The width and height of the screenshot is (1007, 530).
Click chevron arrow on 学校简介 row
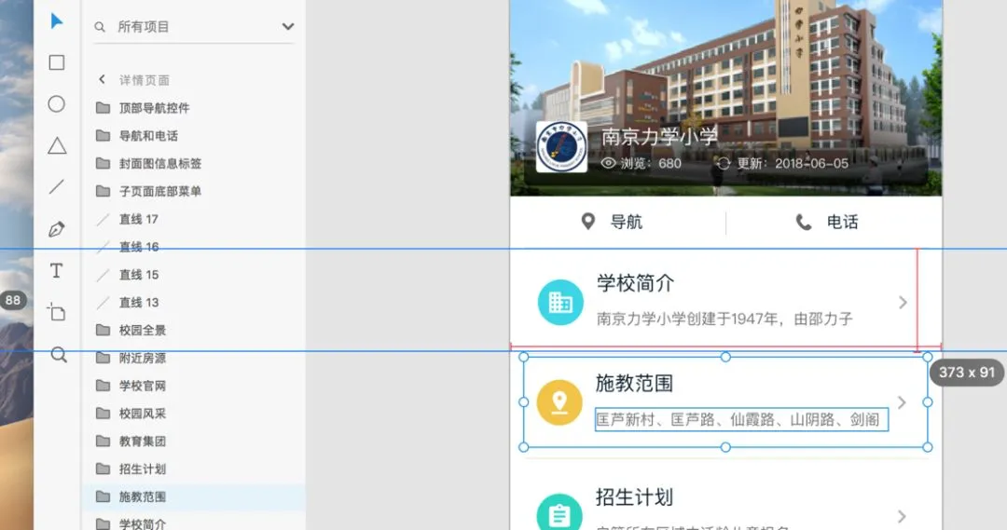click(x=903, y=302)
